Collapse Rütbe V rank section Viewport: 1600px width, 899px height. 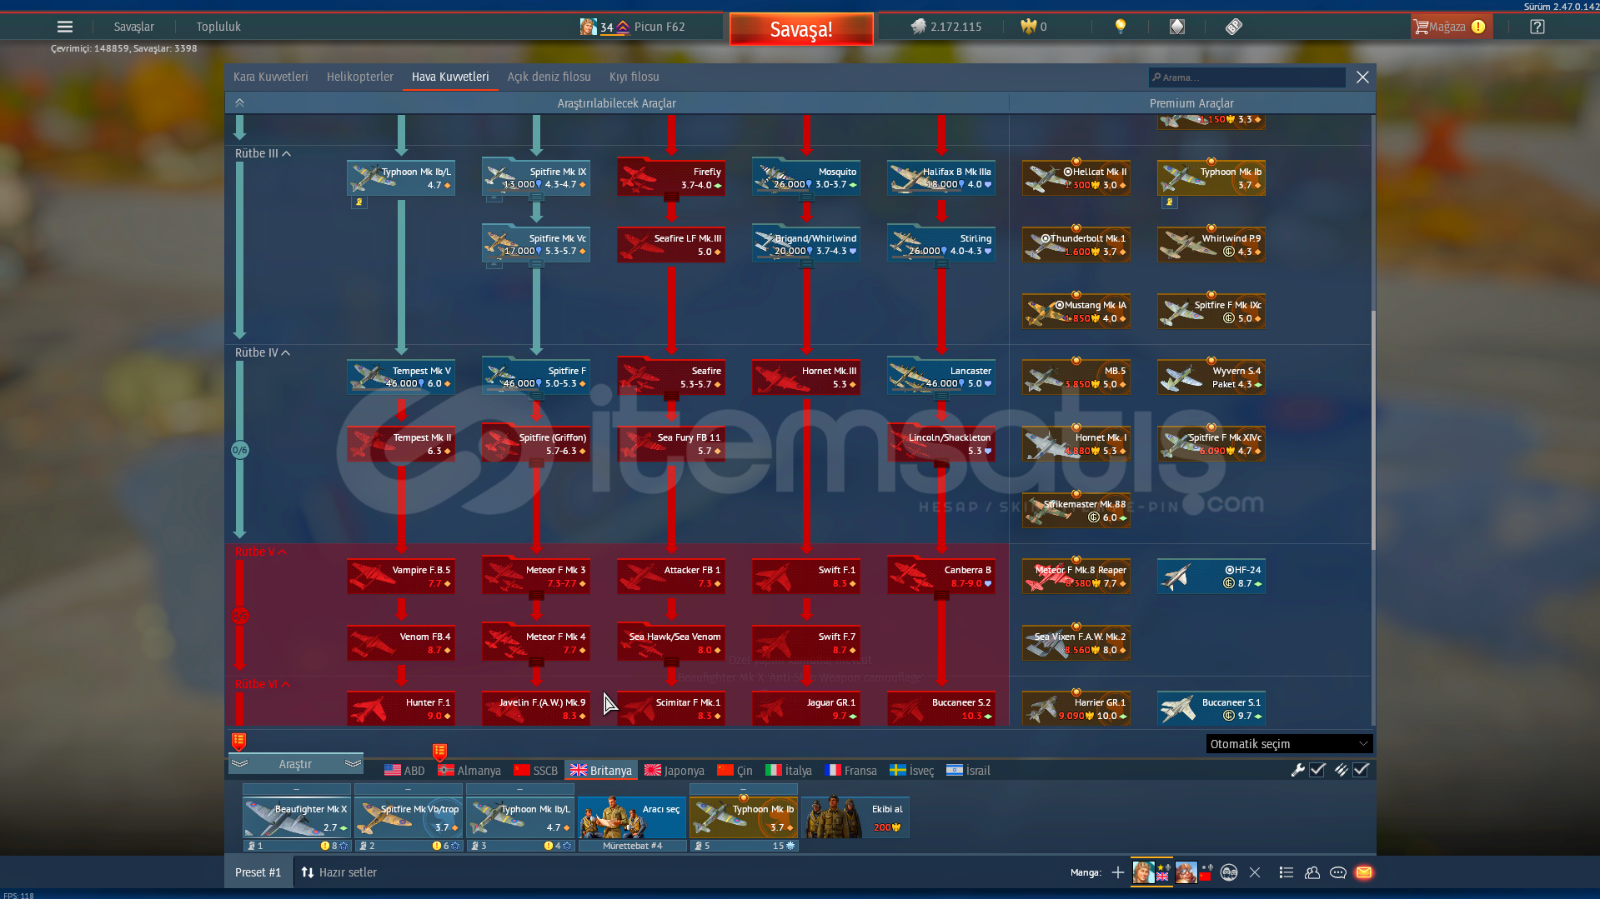coord(261,552)
